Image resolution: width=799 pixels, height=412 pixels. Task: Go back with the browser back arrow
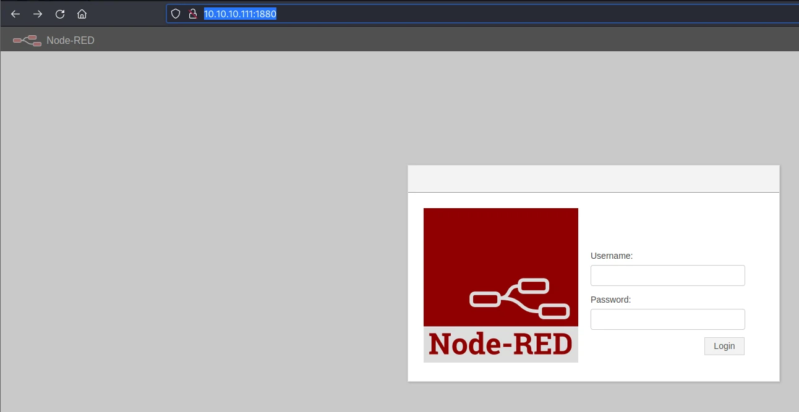click(15, 14)
